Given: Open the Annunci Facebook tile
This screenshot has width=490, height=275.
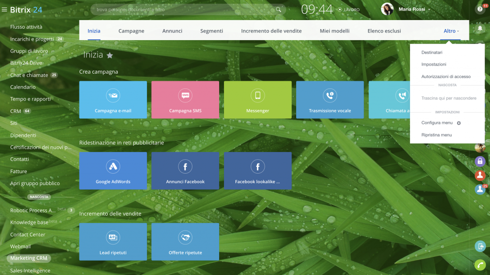Looking at the screenshot, I should coord(185,171).
